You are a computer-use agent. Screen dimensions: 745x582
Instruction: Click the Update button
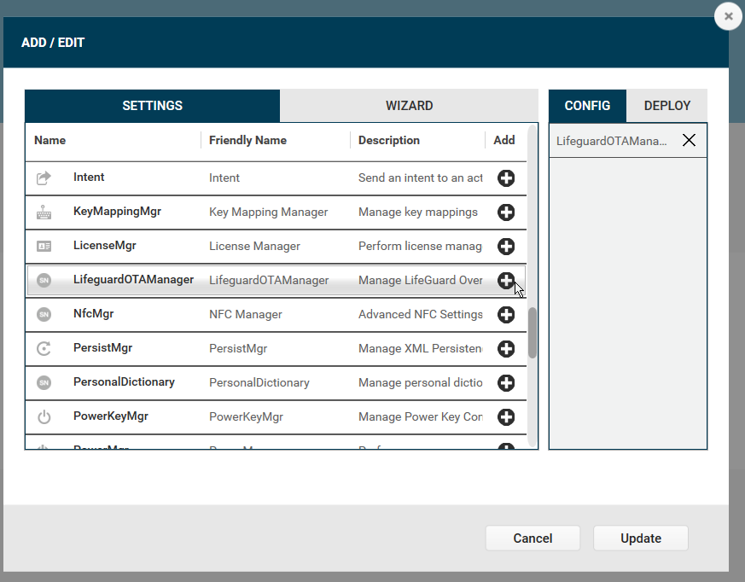[640, 538]
